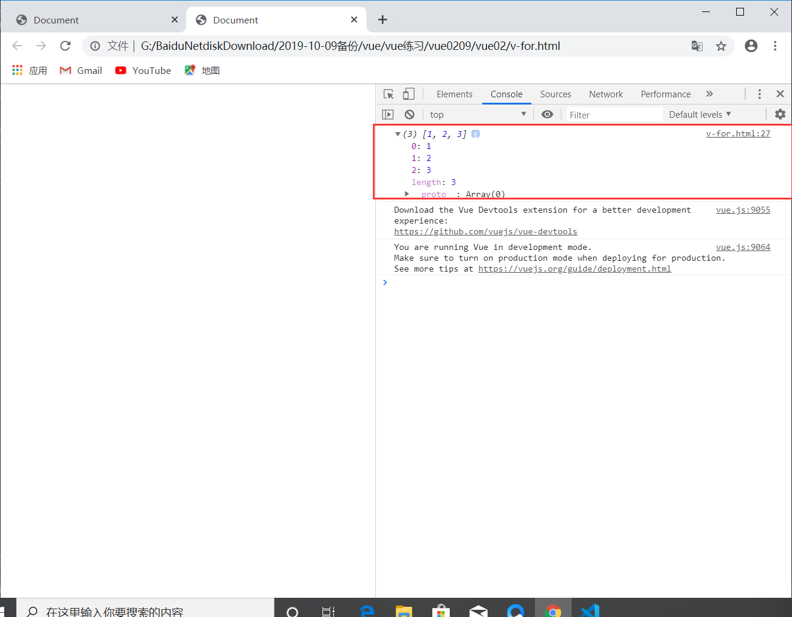Toggle the device toolbar icon
The image size is (792, 617).
(409, 94)
